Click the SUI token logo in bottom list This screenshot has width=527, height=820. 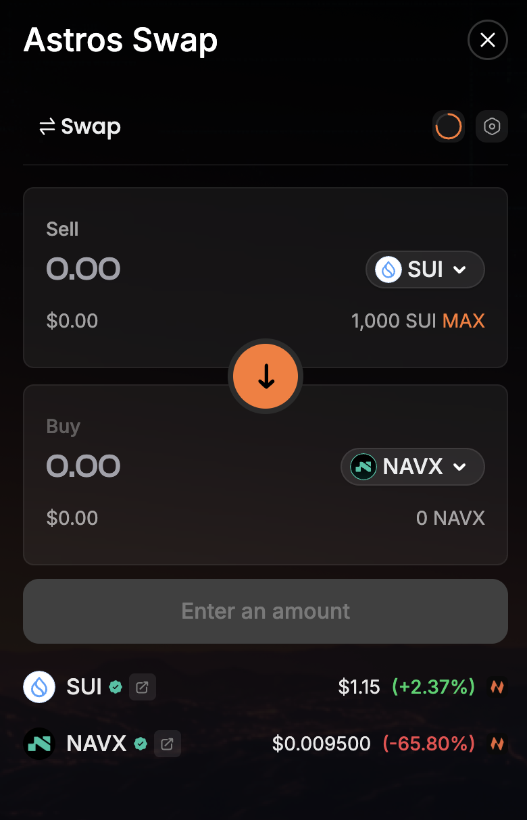click(x=39, y=688)
